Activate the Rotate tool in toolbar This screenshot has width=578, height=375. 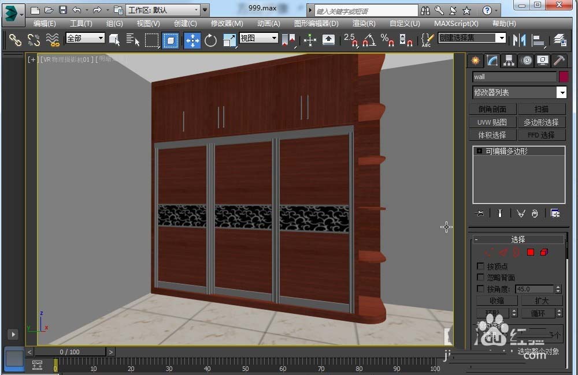(x=210, y=40)
